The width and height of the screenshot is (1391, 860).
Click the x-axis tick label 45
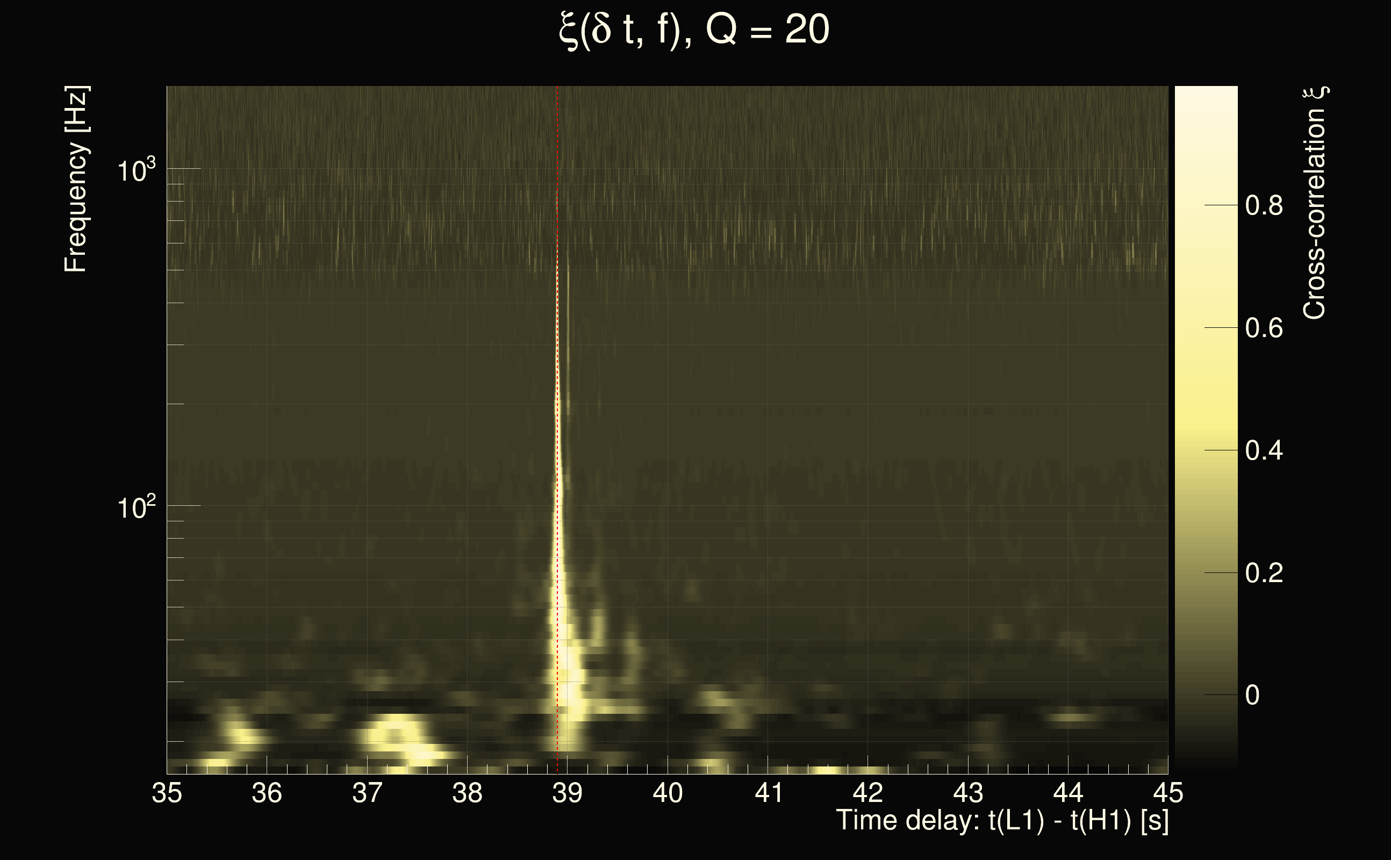[1168, 793]
